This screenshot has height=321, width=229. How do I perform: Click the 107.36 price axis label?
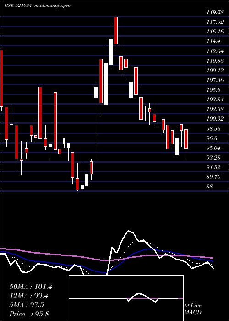click(x=215, y=80)
